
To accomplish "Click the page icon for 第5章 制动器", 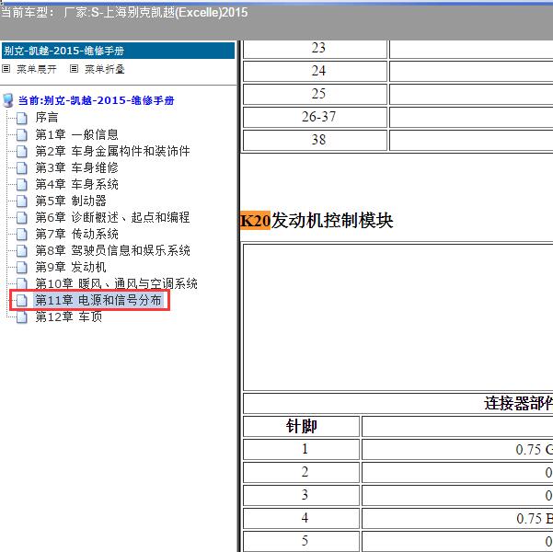I will 22,201.
